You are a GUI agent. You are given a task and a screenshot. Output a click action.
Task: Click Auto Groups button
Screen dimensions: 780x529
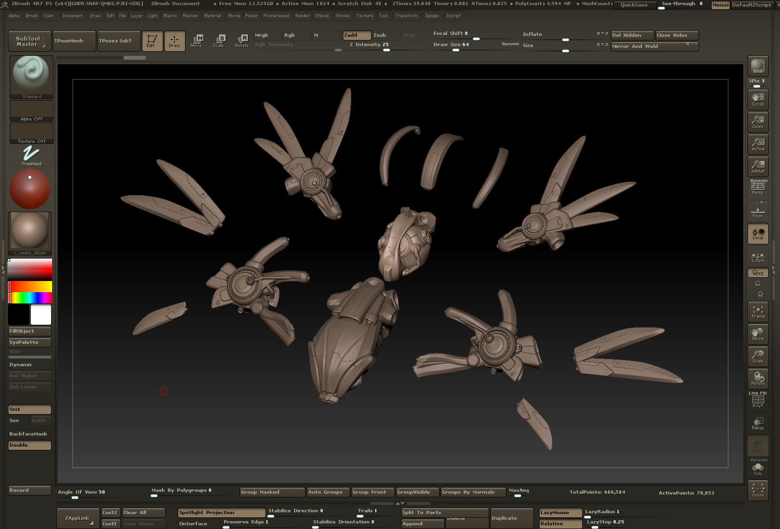[x=328, y=492]
